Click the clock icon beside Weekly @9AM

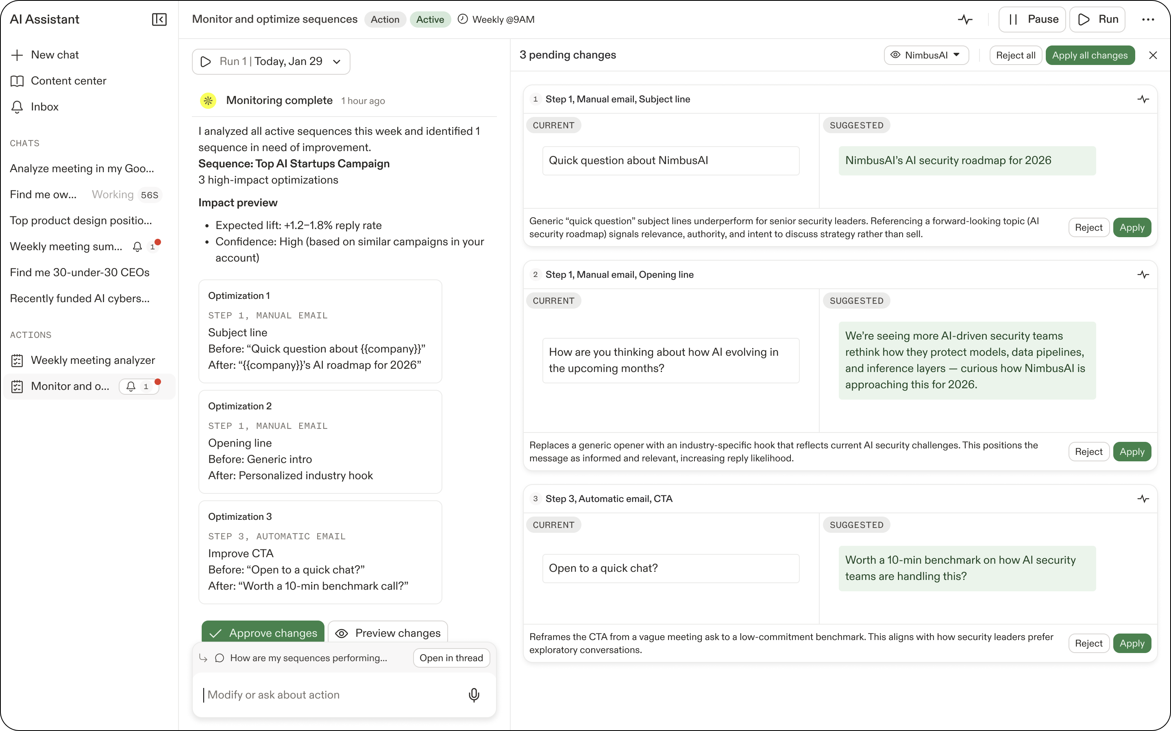463,19
